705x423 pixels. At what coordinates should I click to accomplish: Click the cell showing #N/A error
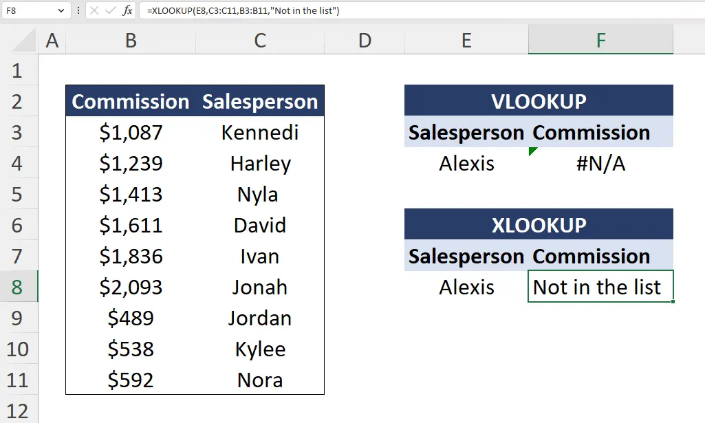pos(600,163)
